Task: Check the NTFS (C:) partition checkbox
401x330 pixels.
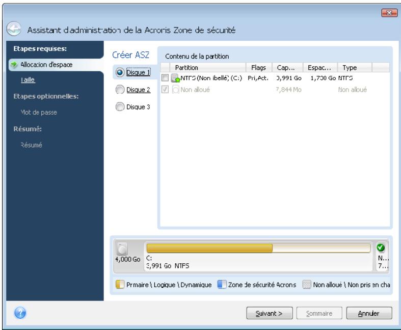Action: (165, 78)
